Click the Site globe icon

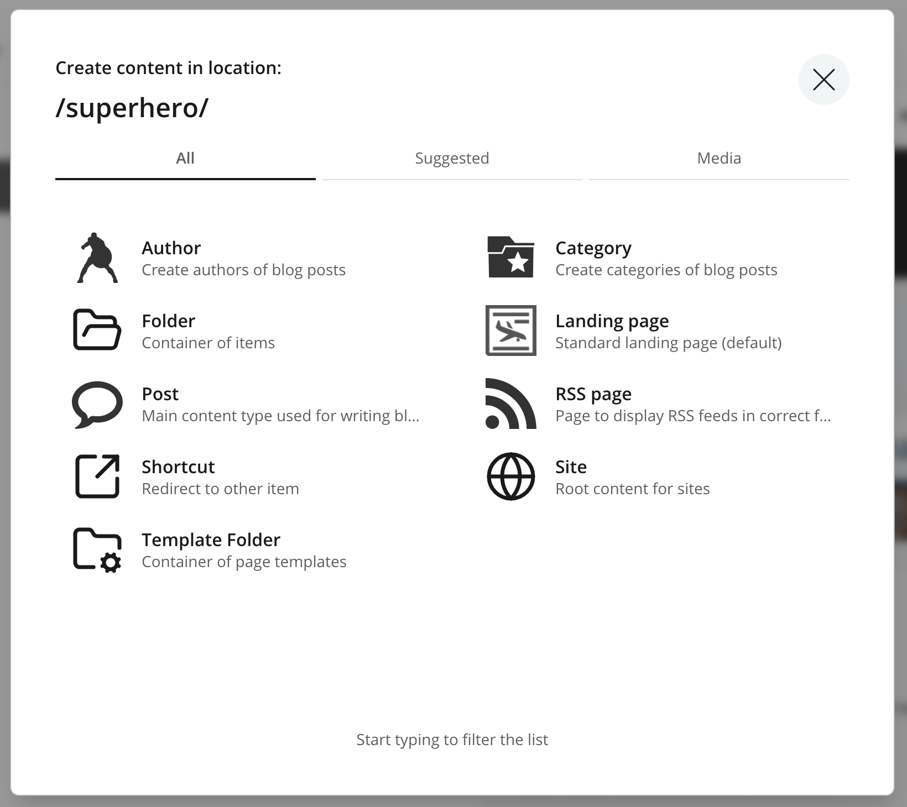pyautogui.click(x=511, y=476)
